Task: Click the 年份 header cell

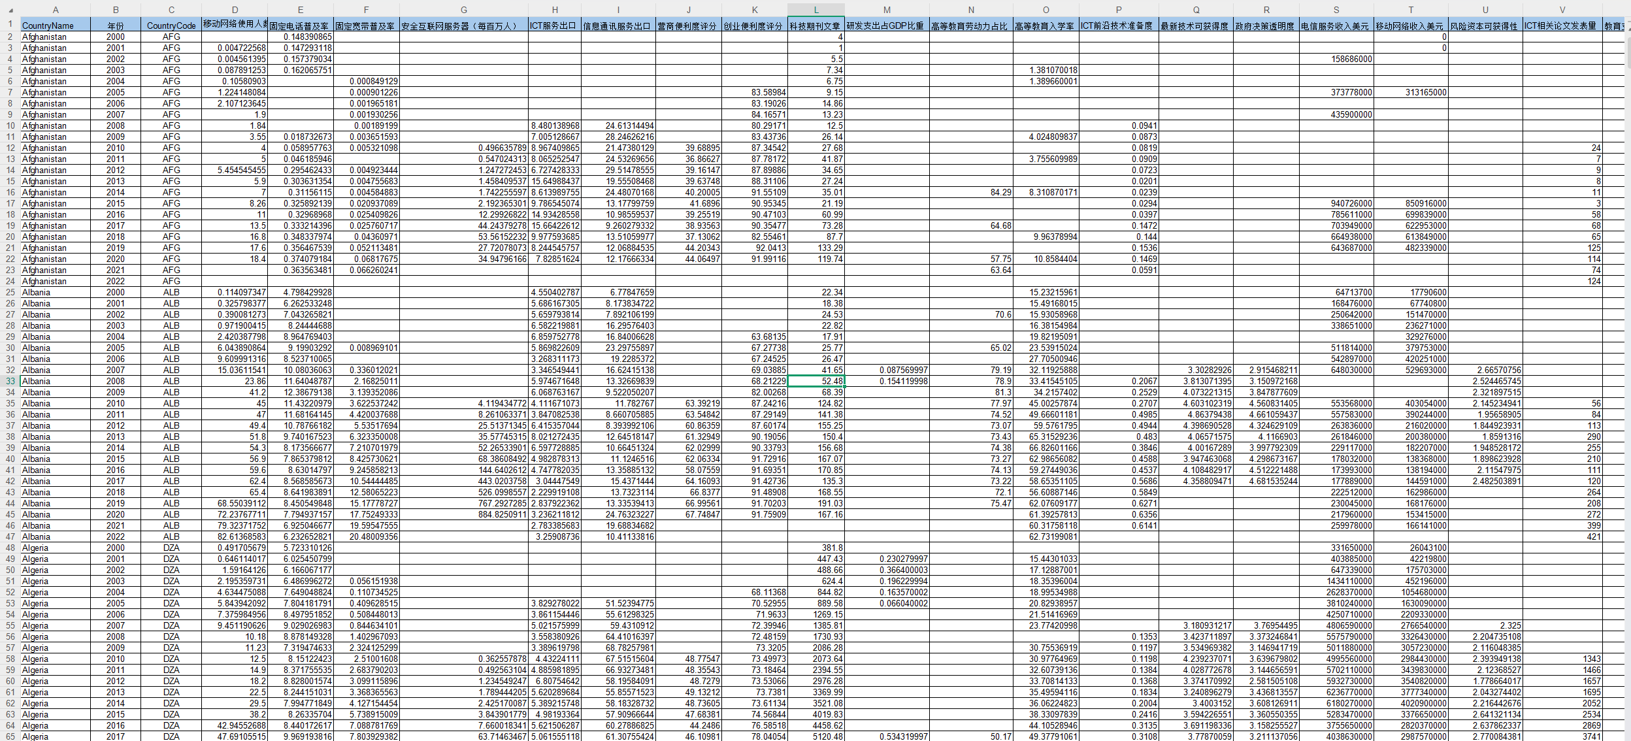Action: tap(116, 25)
